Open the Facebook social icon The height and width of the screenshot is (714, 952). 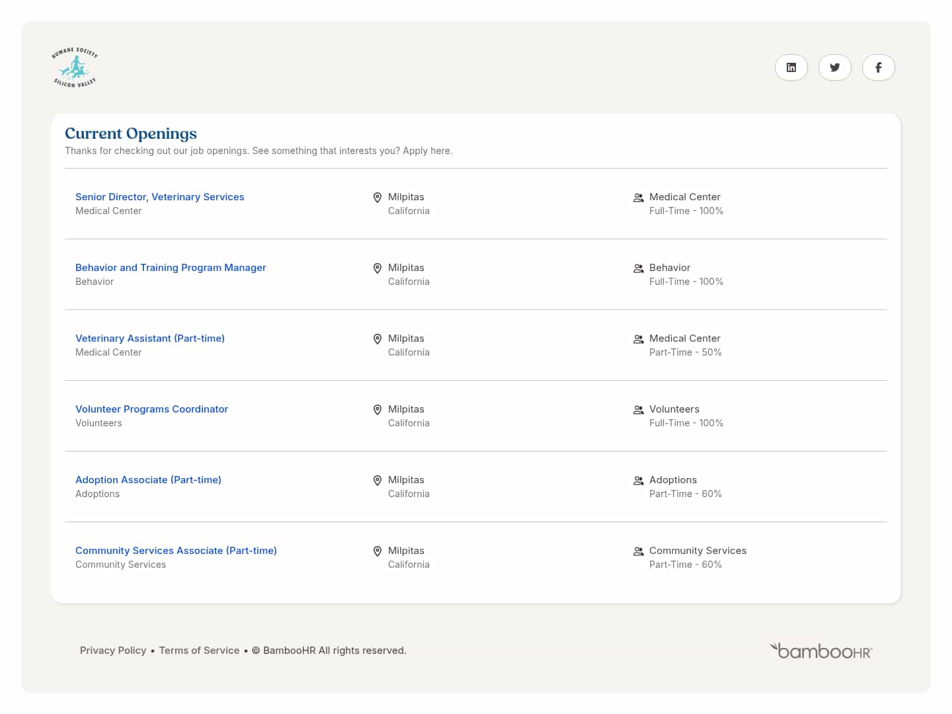[878, 67]
